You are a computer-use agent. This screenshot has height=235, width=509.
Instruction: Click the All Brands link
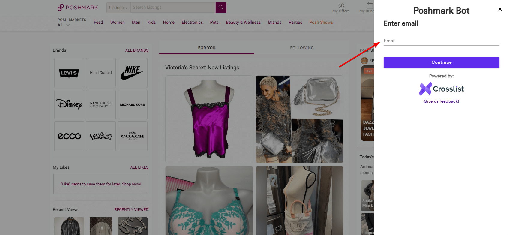pos(137,50)
